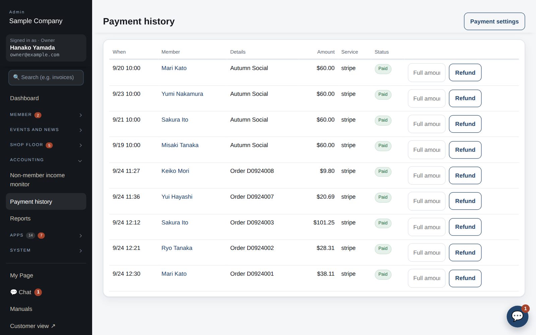536x335 pixels.
Task: Refund order D0924003 payment
Action: tap(465, 227)
